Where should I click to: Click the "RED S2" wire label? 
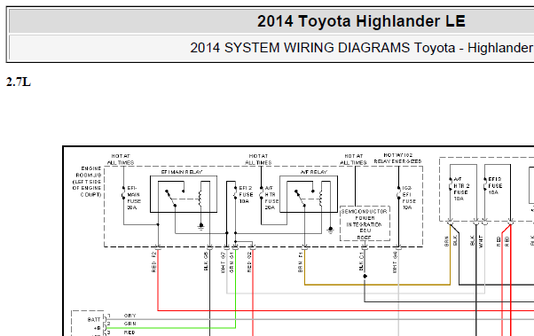(x=249, y=262)
